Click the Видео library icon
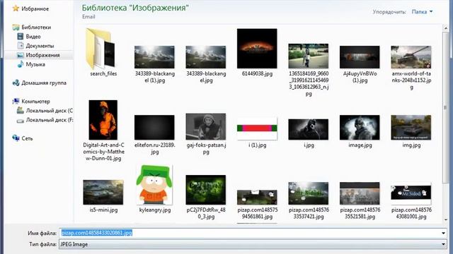This screenshot has height=254, width=453. [21, 36]
